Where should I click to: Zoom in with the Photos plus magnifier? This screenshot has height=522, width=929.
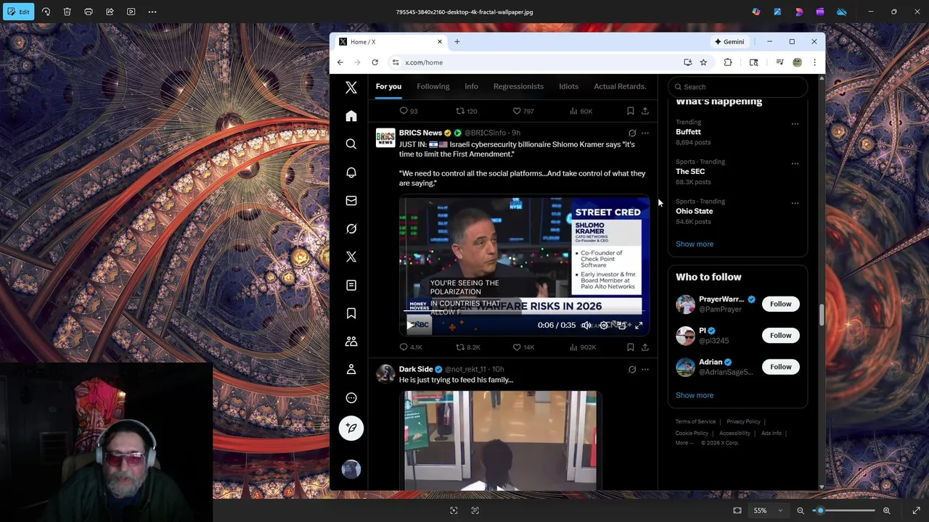tap(887, 510)
